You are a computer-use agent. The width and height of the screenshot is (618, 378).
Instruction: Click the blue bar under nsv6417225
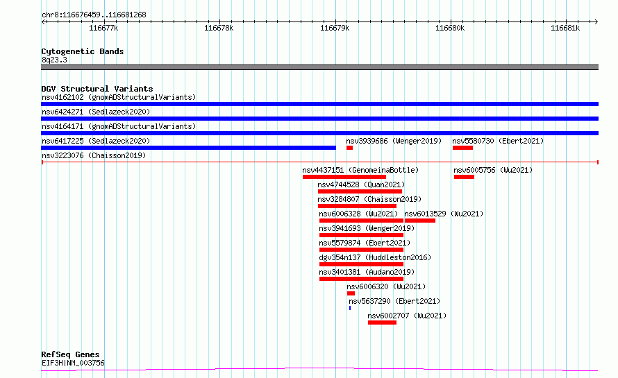coord(188,148)
